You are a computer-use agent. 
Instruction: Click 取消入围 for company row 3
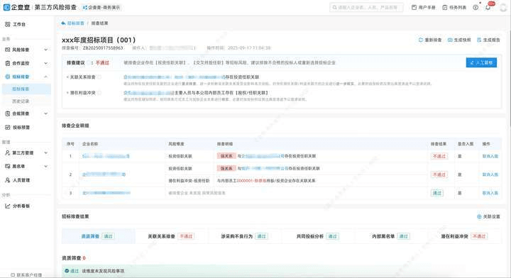(490, 193)
